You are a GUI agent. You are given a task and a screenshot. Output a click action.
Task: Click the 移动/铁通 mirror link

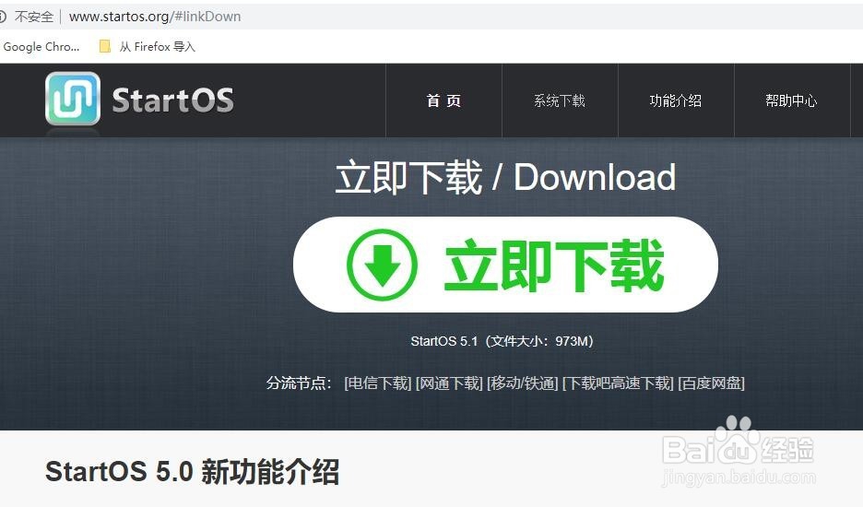[522, 383]
